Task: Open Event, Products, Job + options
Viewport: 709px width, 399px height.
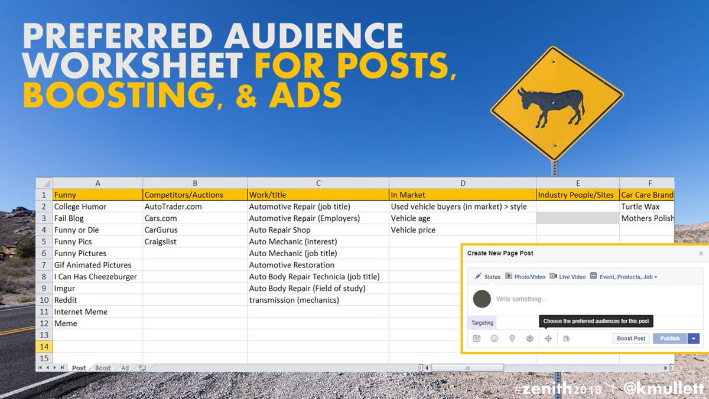Action: pos(623,276)
